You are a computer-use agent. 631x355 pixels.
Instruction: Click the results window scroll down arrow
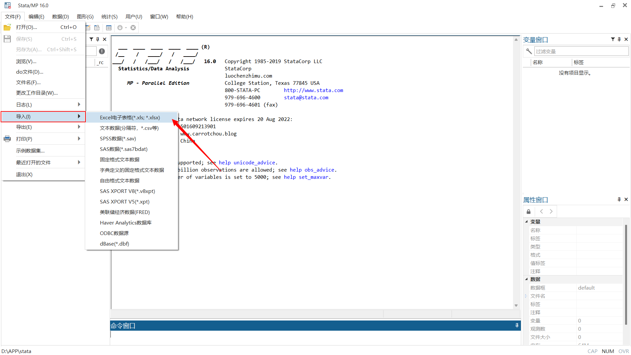point(516,306)
